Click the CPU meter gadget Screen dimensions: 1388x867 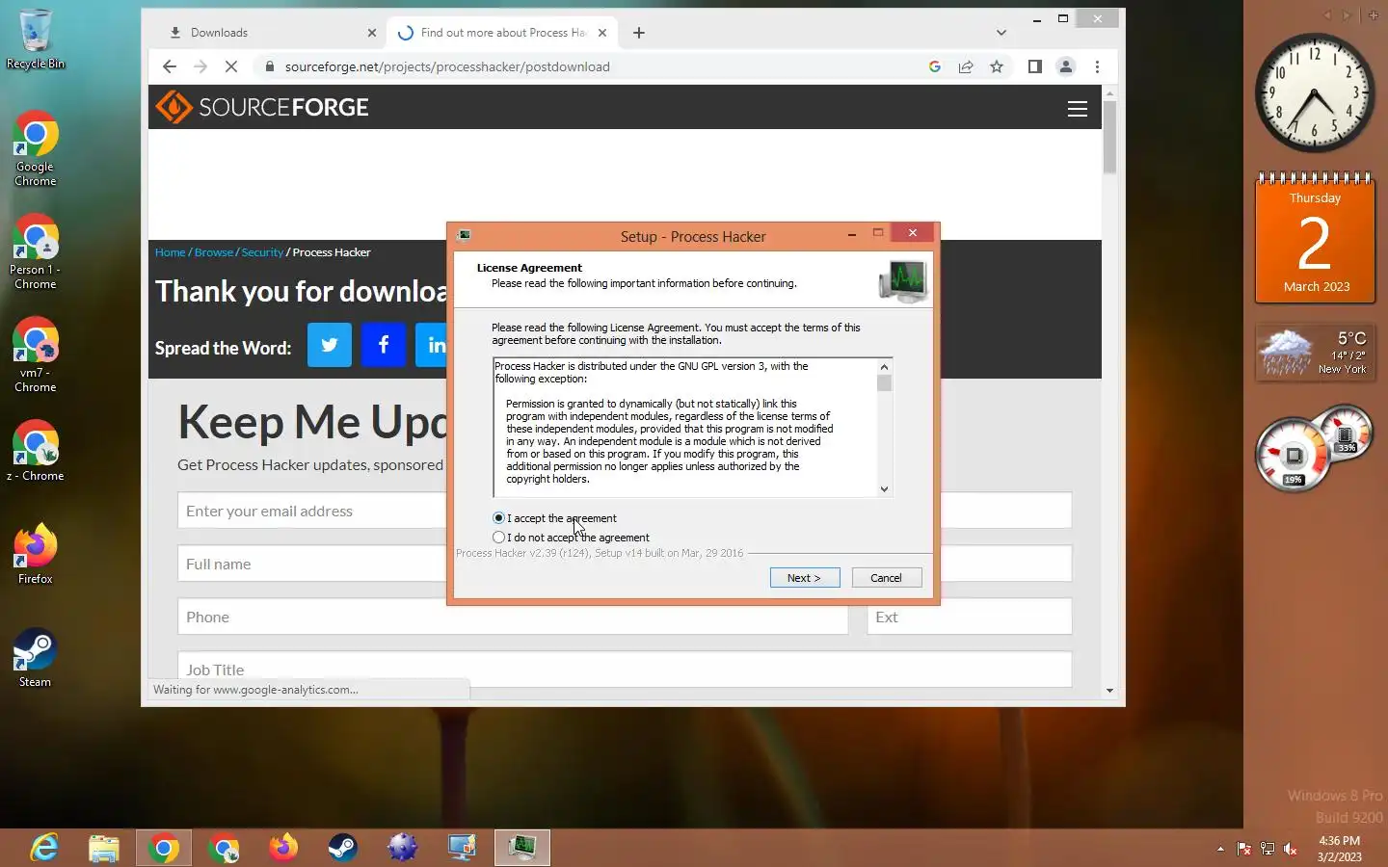click(x=1315, y=449)
